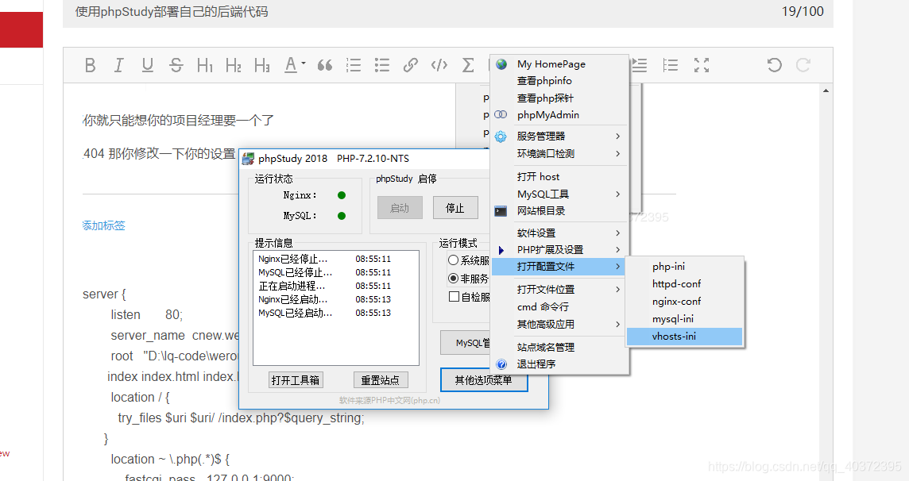The height and width of the screenshot is (481, 909).
Task: Undo last edit in editor
Action: [x=775, y=65]
